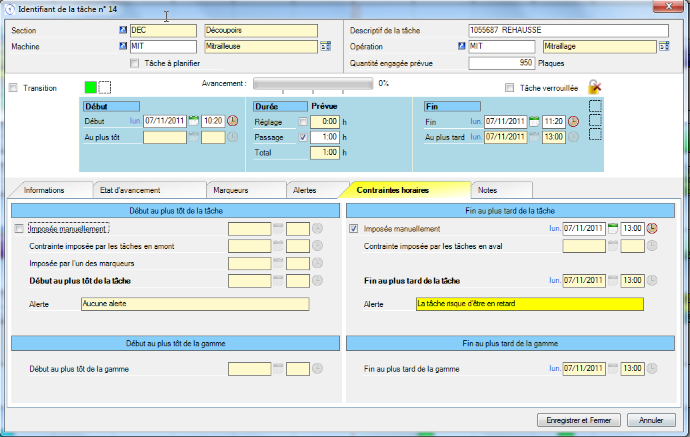
Task: Click the Fin time field 11:20
Action: tap(553, 121)
